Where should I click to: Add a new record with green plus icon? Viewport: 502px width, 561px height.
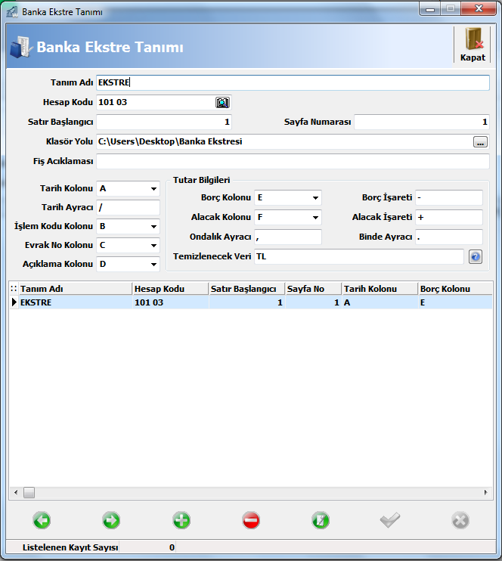[181, 520]
